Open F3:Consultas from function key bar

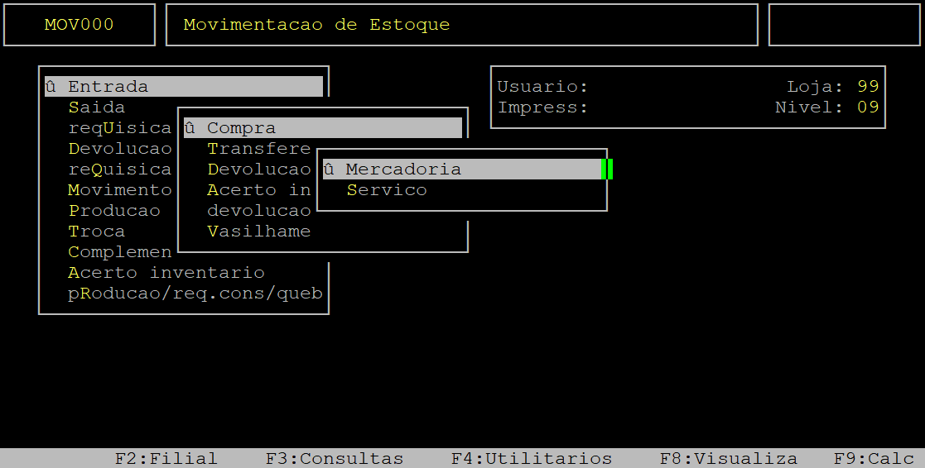pos(335,458)
